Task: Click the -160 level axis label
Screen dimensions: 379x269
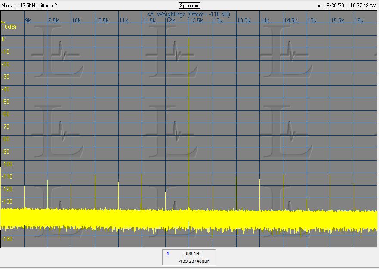Action: point(7,239)
